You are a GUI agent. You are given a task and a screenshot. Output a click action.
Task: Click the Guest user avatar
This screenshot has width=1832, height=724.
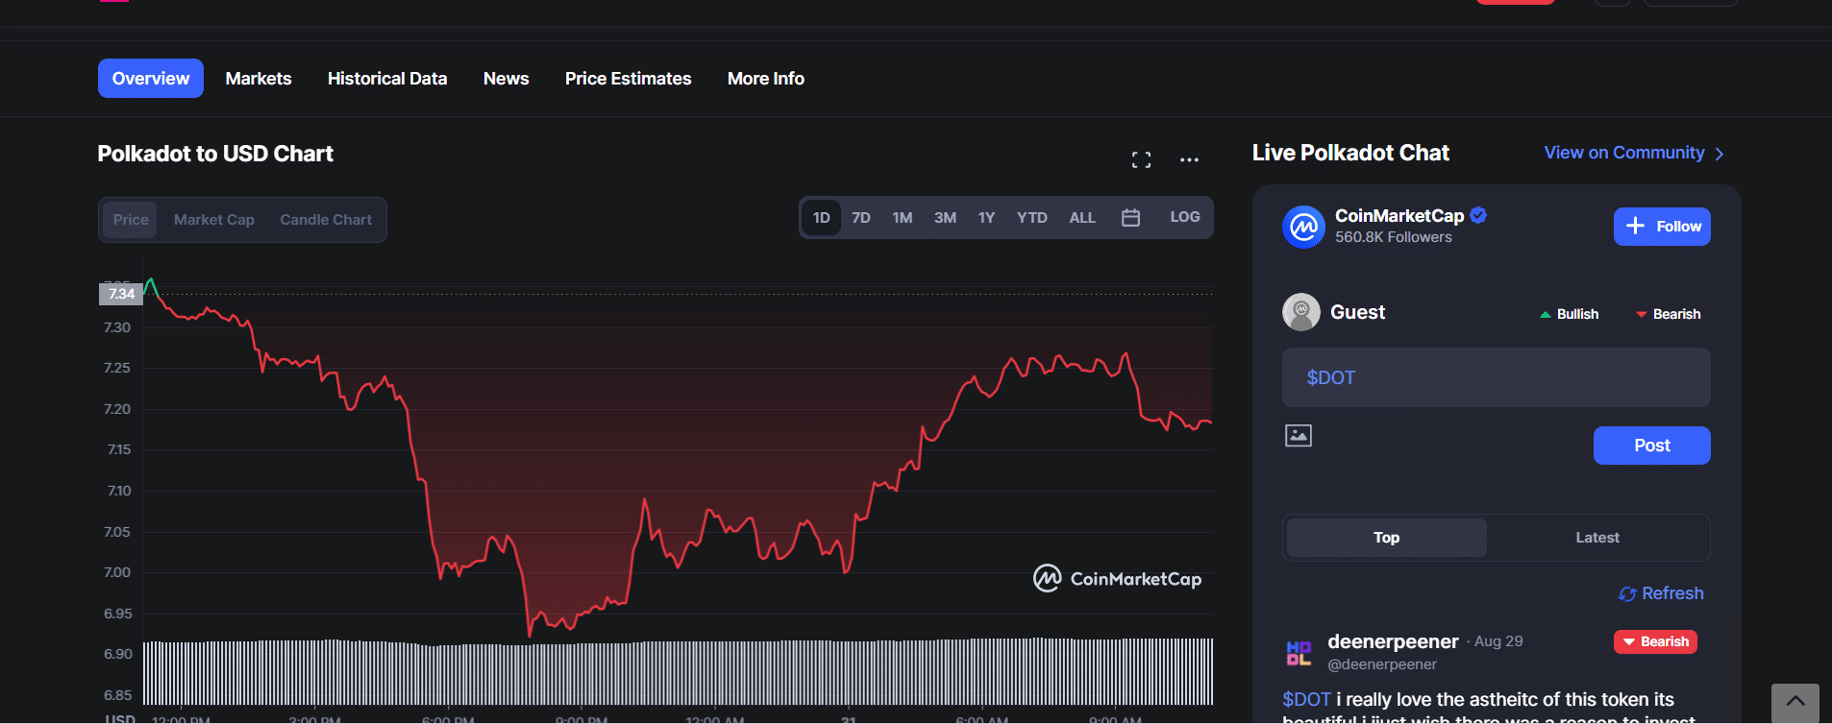pyautogui.click(x=1301, y=312)
